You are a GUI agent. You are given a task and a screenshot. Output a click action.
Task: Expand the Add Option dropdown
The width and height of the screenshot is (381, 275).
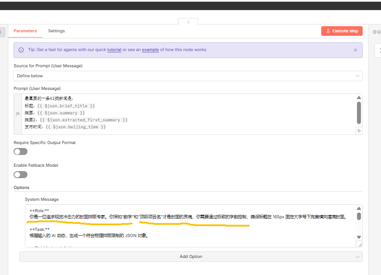(x=191, y=257)
